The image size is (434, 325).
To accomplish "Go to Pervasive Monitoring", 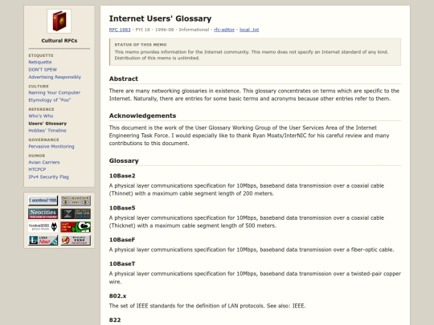I will 51,147.
